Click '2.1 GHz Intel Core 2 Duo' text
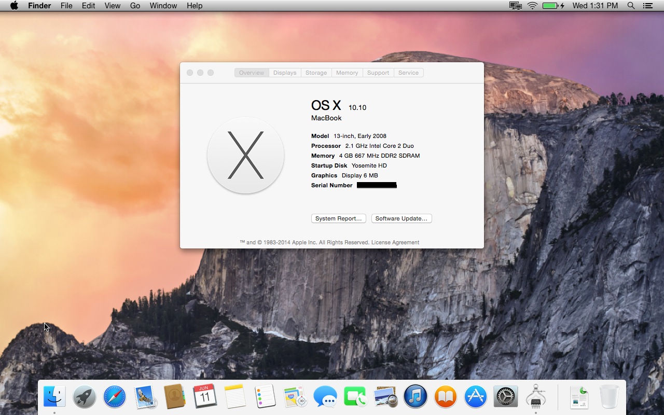 click(380, 146)
